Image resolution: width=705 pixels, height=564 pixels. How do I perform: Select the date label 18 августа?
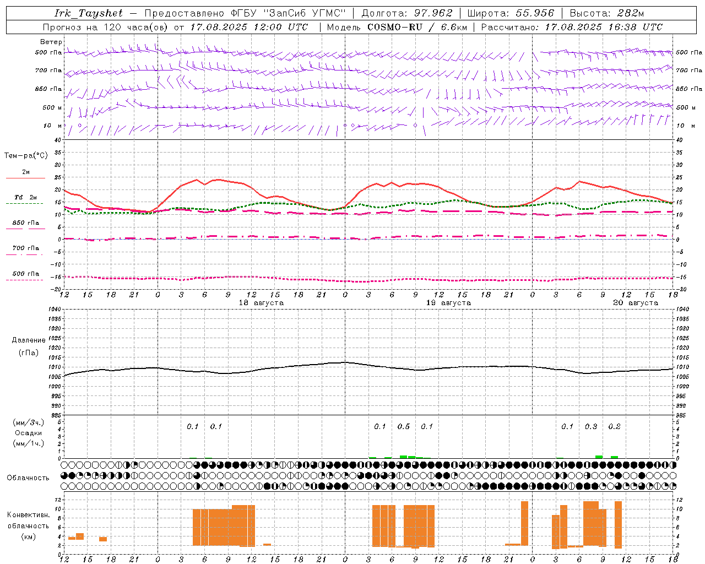click(261, 303)
